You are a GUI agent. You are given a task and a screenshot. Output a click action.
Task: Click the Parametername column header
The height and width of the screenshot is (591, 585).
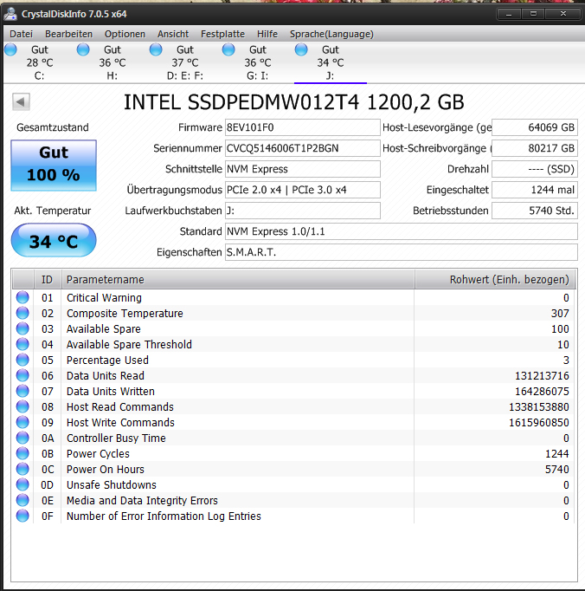tap(238, 279)
